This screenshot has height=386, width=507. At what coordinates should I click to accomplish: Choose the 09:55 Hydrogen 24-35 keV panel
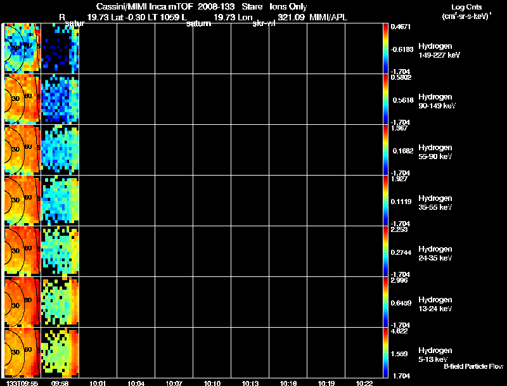[22, 251]
